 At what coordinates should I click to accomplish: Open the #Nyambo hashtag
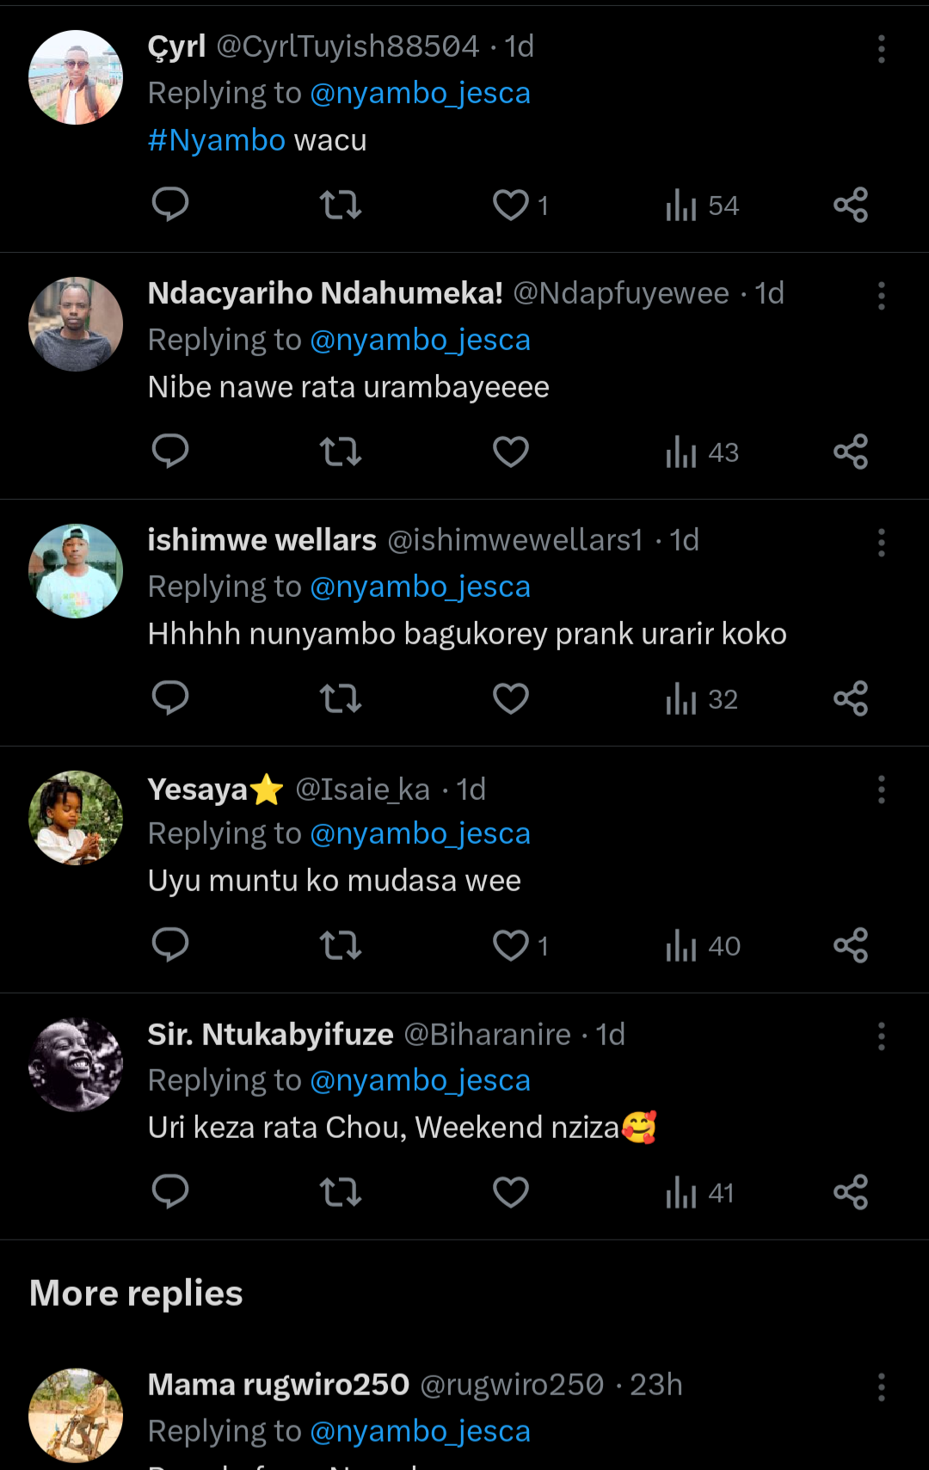217,140
